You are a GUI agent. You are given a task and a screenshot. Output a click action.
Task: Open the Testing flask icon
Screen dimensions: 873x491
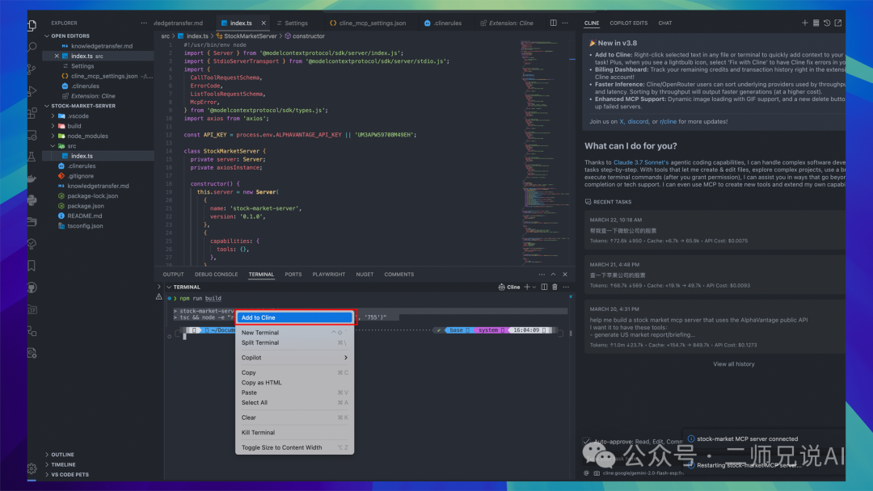pos(32,157)
